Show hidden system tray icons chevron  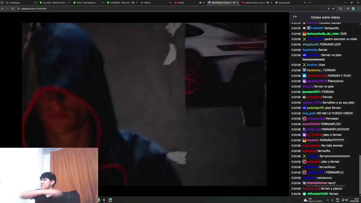pyautogui.click(x=327, y=200)
